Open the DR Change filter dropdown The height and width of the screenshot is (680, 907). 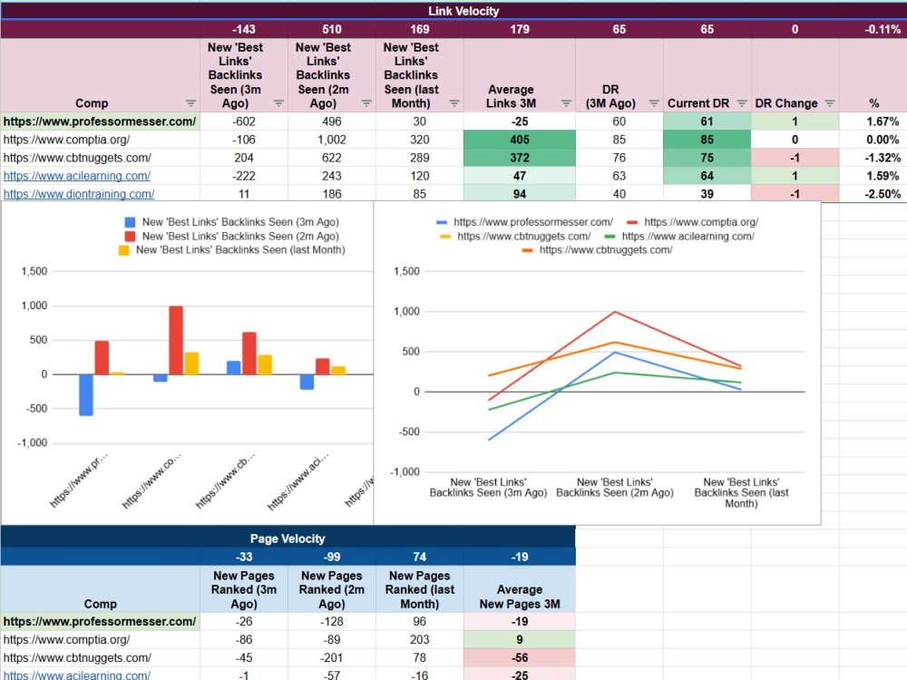(830, 103)
